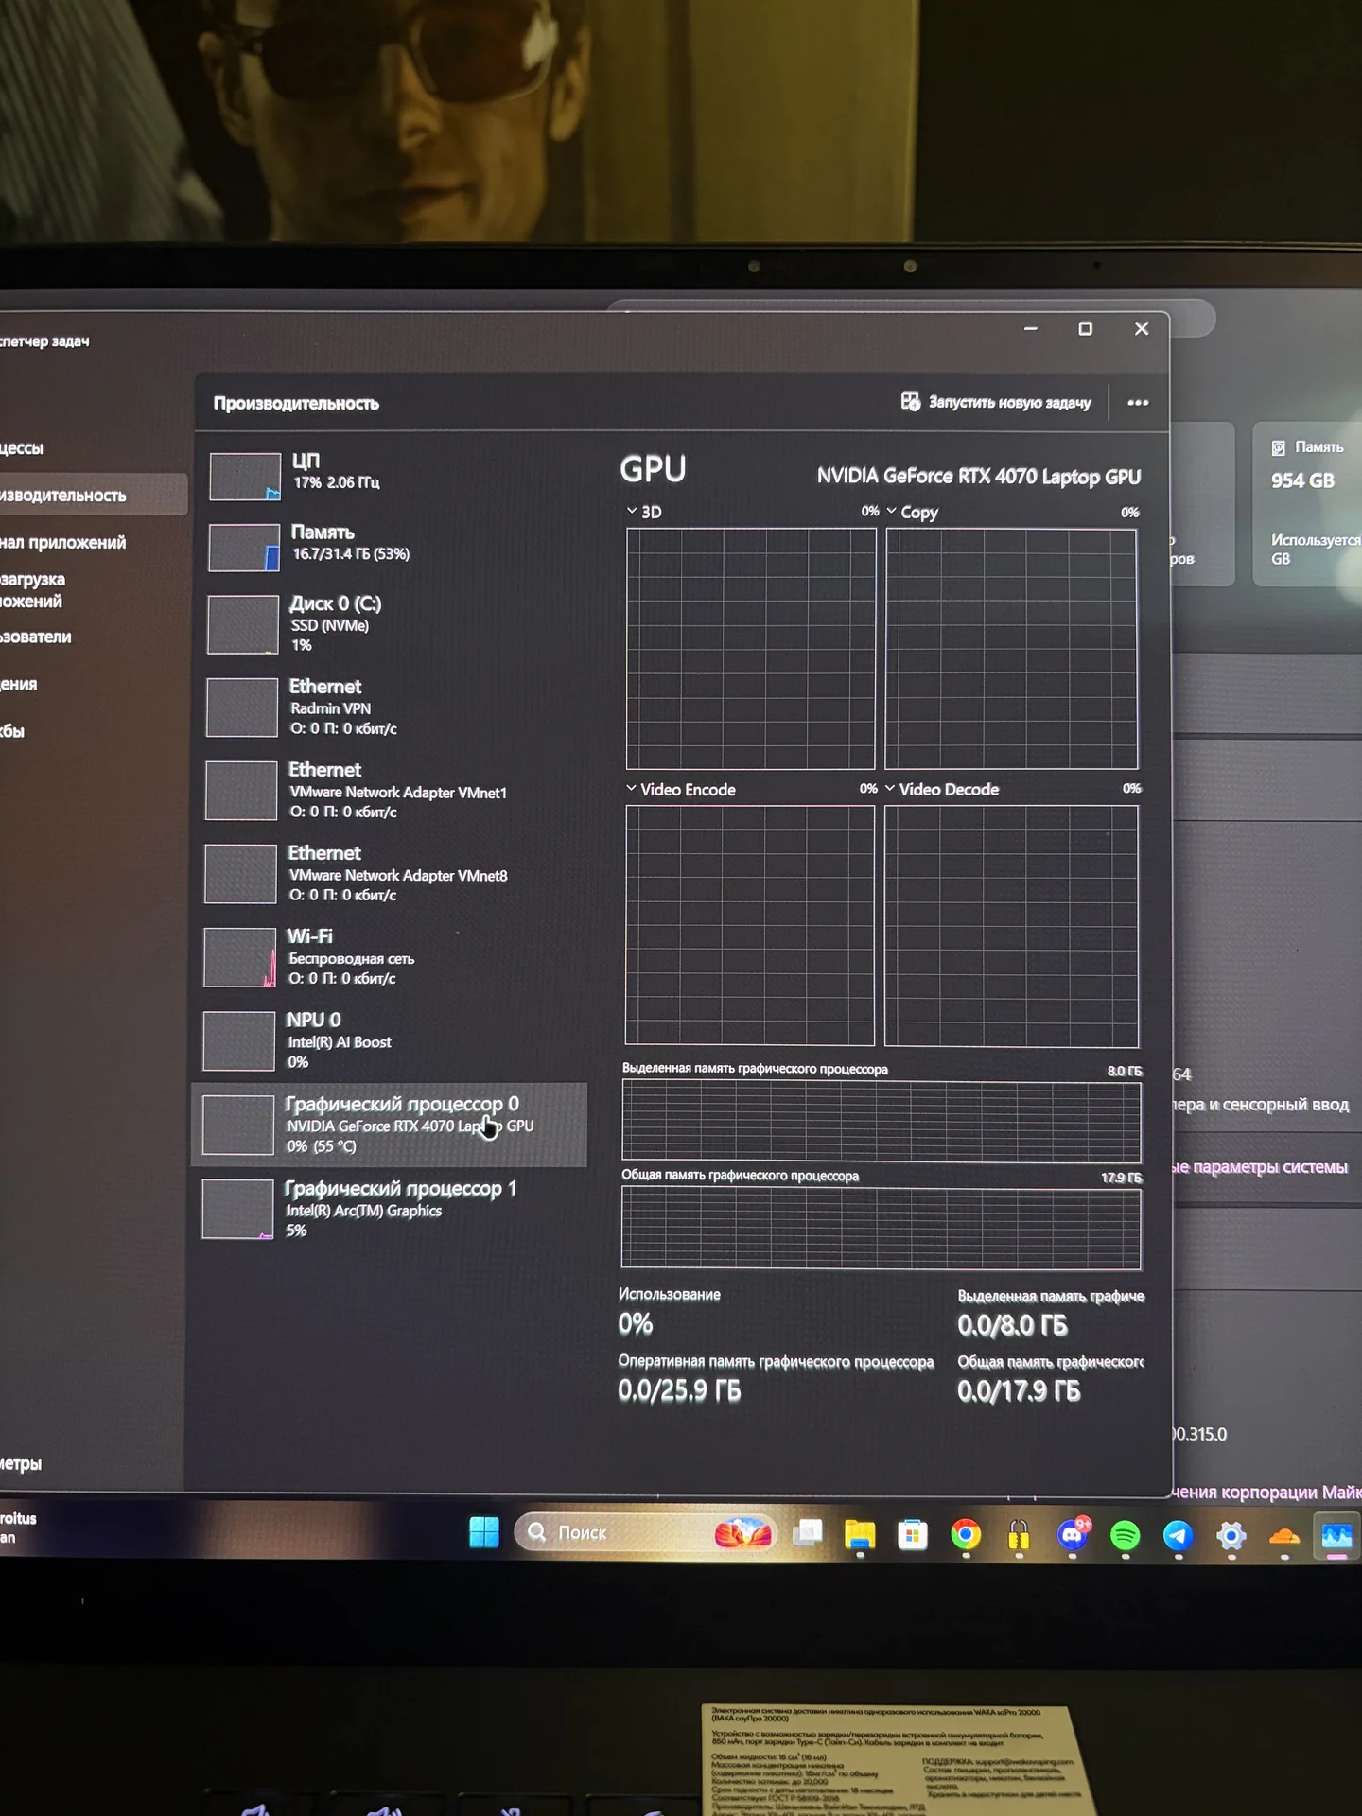
Task: Click the Память usage graph thumbnail
Action: (244, 548)
